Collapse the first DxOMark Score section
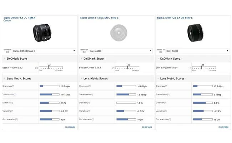Viewport: 232px width, 143px height. (5, 59)
